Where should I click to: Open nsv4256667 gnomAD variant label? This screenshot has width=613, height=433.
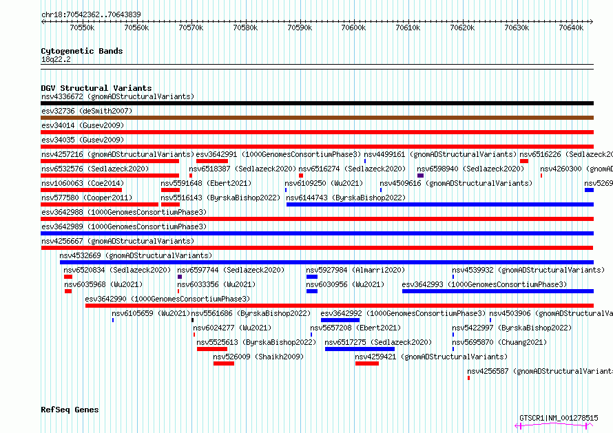click(118, 241)
